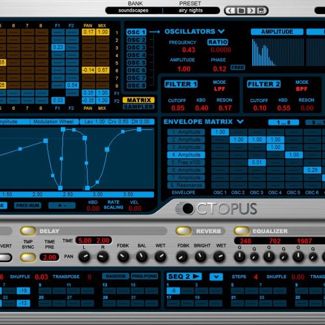Image resolution: width=325 pixels, height=325 pixels.
Task: Save the preset with the disk icon
Action: [x=261, y=10]
